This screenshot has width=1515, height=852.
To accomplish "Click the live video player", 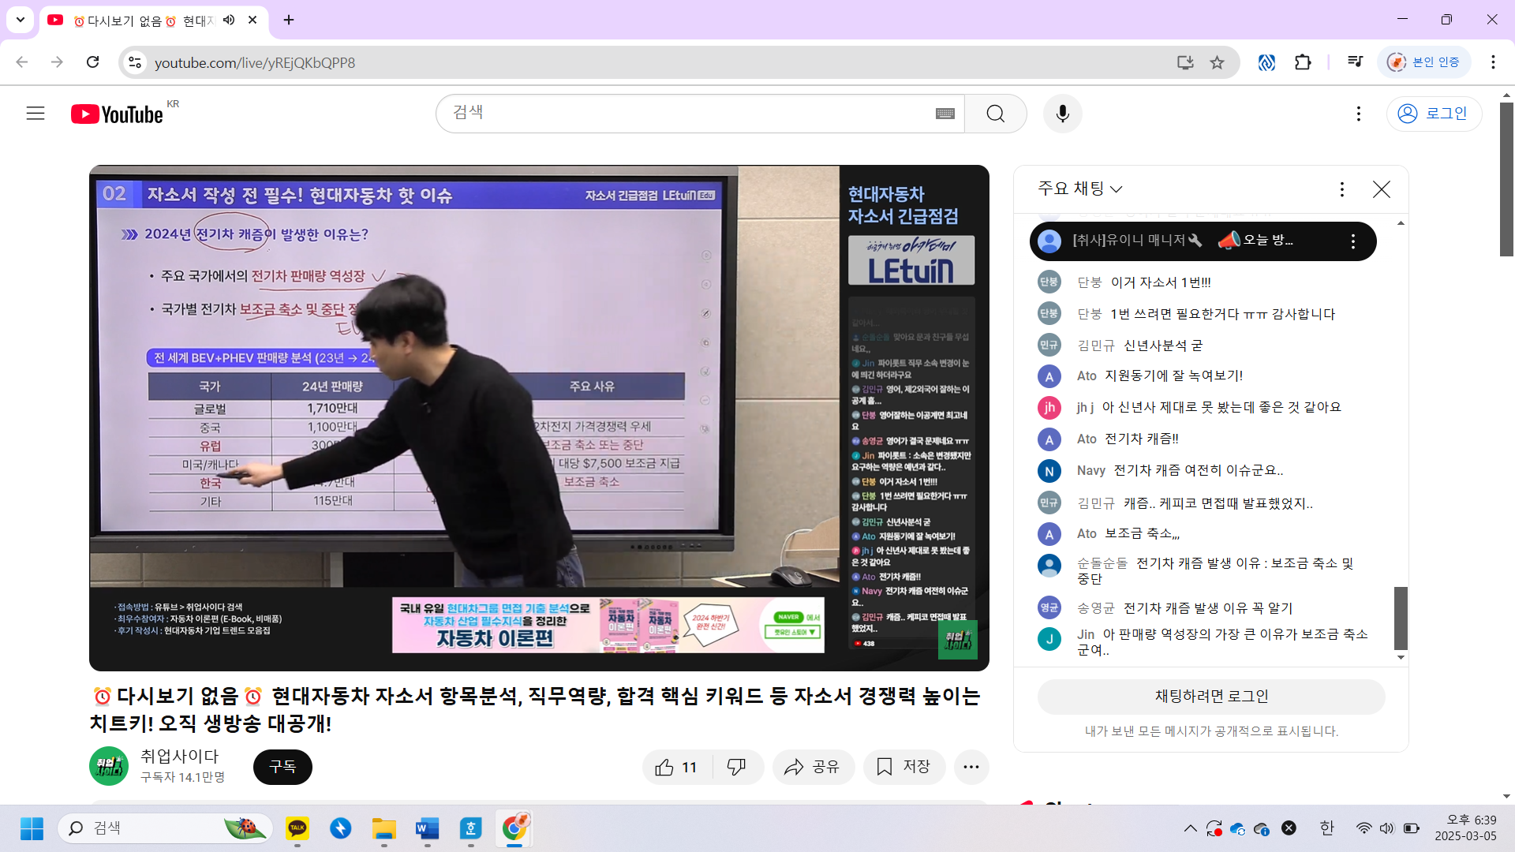I will pyautogui.click(x=539, y=418).
